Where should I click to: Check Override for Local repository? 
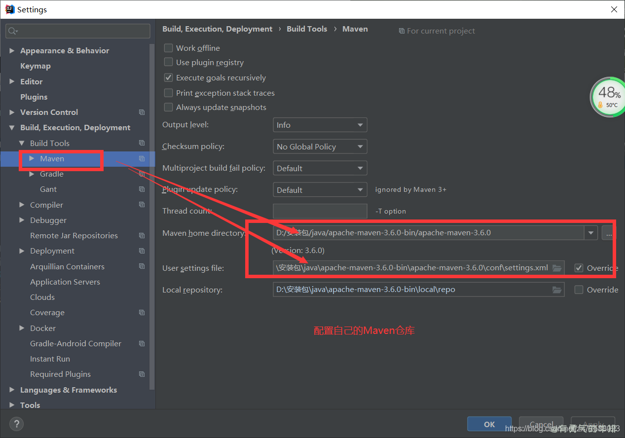[x=579, y=290]
